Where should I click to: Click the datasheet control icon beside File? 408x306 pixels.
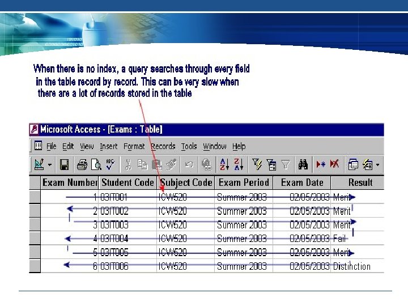pos(39,146)
